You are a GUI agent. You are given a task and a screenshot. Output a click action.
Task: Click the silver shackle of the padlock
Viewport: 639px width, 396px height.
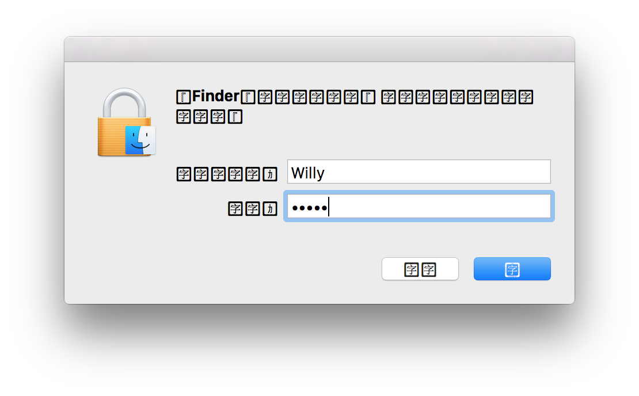(x=125, y=102)
